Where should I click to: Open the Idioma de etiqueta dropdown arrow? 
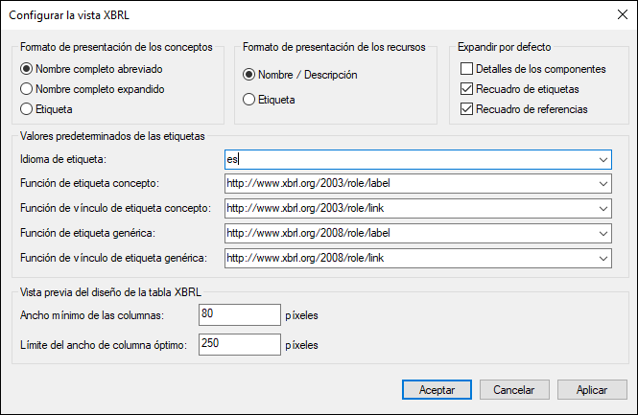(603, 159)
